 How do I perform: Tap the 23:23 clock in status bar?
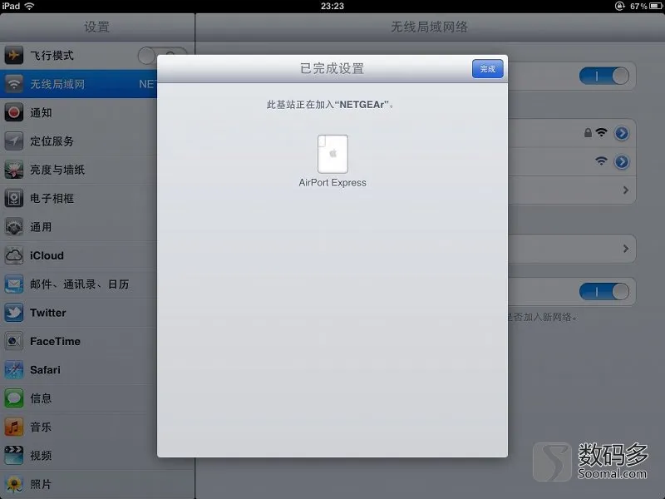332,6
